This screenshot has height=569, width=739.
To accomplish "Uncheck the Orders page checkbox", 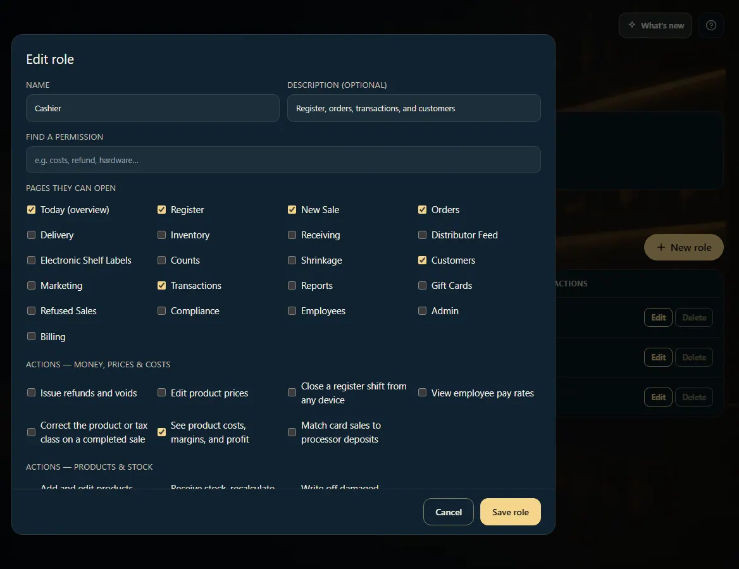I will click(422, 210).
